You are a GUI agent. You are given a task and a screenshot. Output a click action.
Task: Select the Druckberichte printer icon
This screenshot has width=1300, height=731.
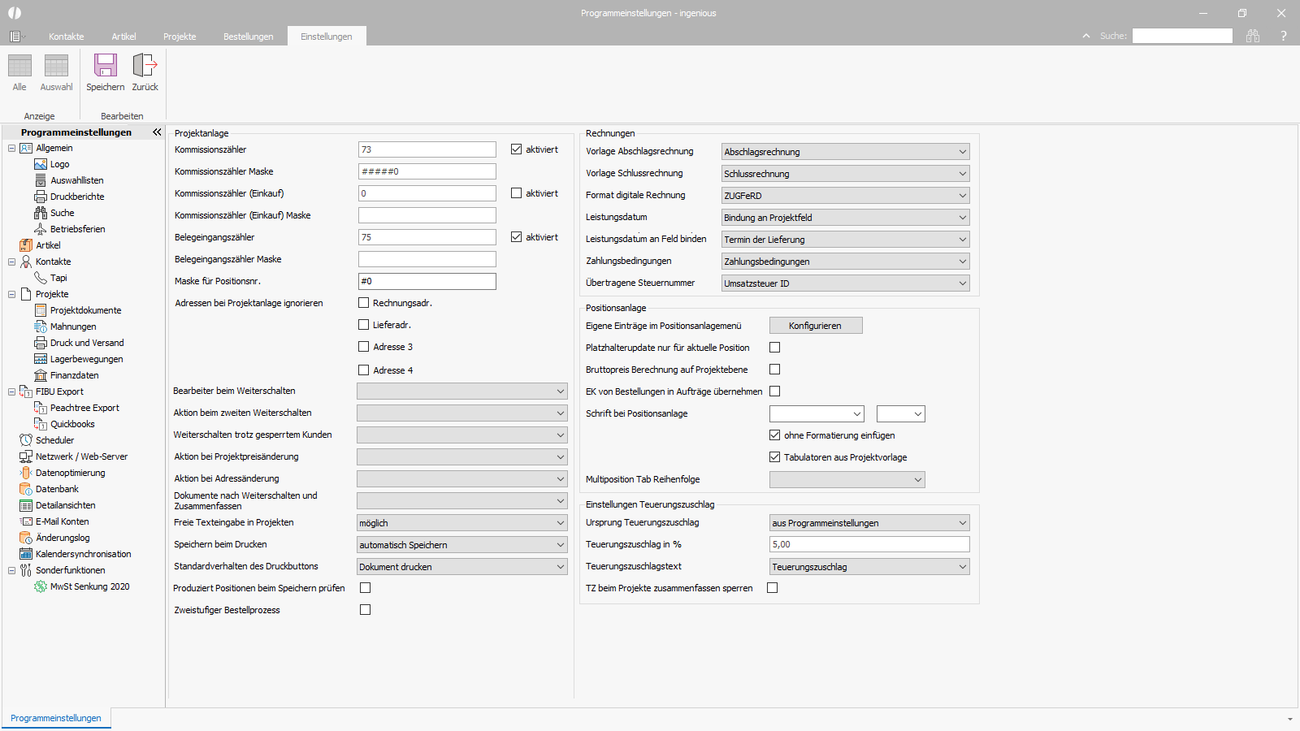tap(41, 197)
